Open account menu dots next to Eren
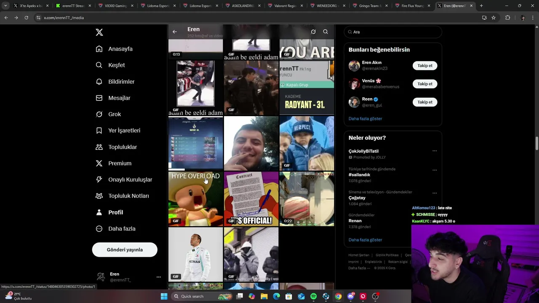This screenshot has width=539, height=303. tap(159, 277)
